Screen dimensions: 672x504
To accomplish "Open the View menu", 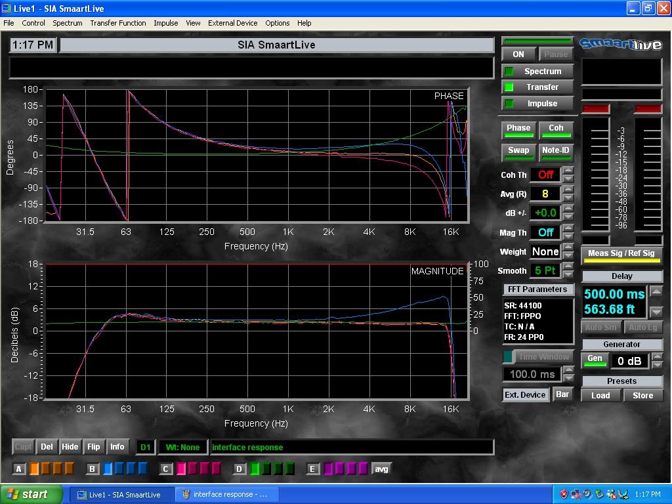I will pos(193,23).
